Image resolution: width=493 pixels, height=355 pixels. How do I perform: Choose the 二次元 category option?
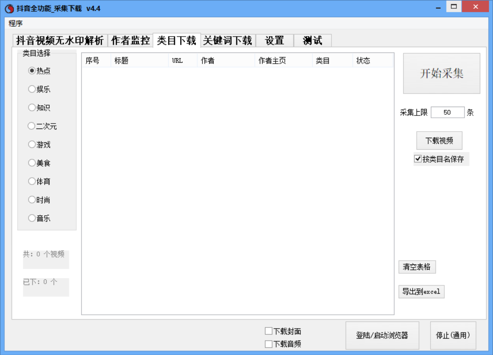coord(43,126)
